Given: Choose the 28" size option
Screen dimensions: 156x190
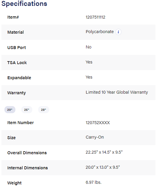Looking at the screenshot, I should pos(44,110).
